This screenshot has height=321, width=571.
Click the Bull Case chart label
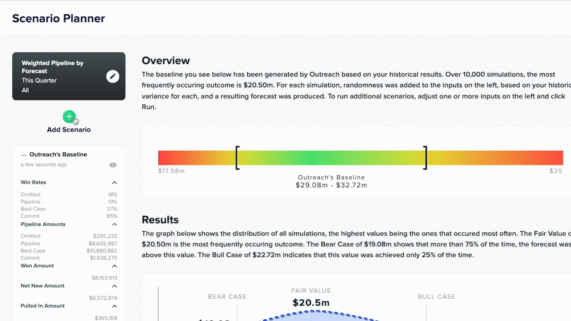pyautogui.click(x=436, y=296)
